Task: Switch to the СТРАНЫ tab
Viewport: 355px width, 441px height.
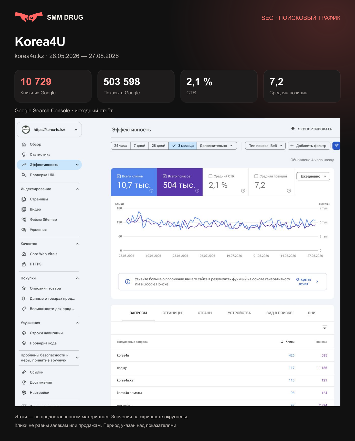Action: tap(205, 313)
